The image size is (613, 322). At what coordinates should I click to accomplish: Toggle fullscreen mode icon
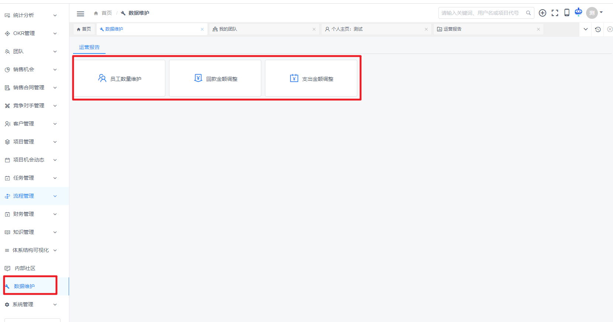click(x=555, y=13)
